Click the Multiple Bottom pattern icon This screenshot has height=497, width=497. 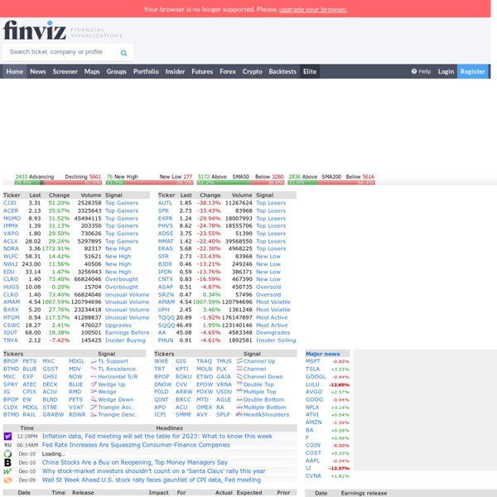[239, 407]
